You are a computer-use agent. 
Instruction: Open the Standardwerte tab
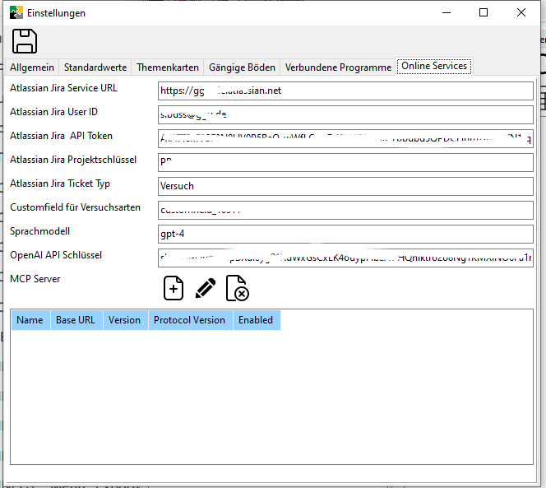pyautogui.click(x=95, y=67)
